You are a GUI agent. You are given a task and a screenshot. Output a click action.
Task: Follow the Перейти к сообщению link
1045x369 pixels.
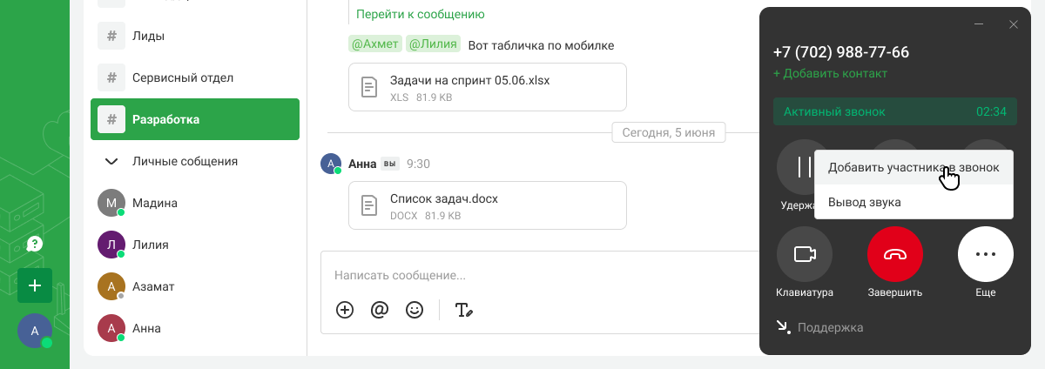420,14
